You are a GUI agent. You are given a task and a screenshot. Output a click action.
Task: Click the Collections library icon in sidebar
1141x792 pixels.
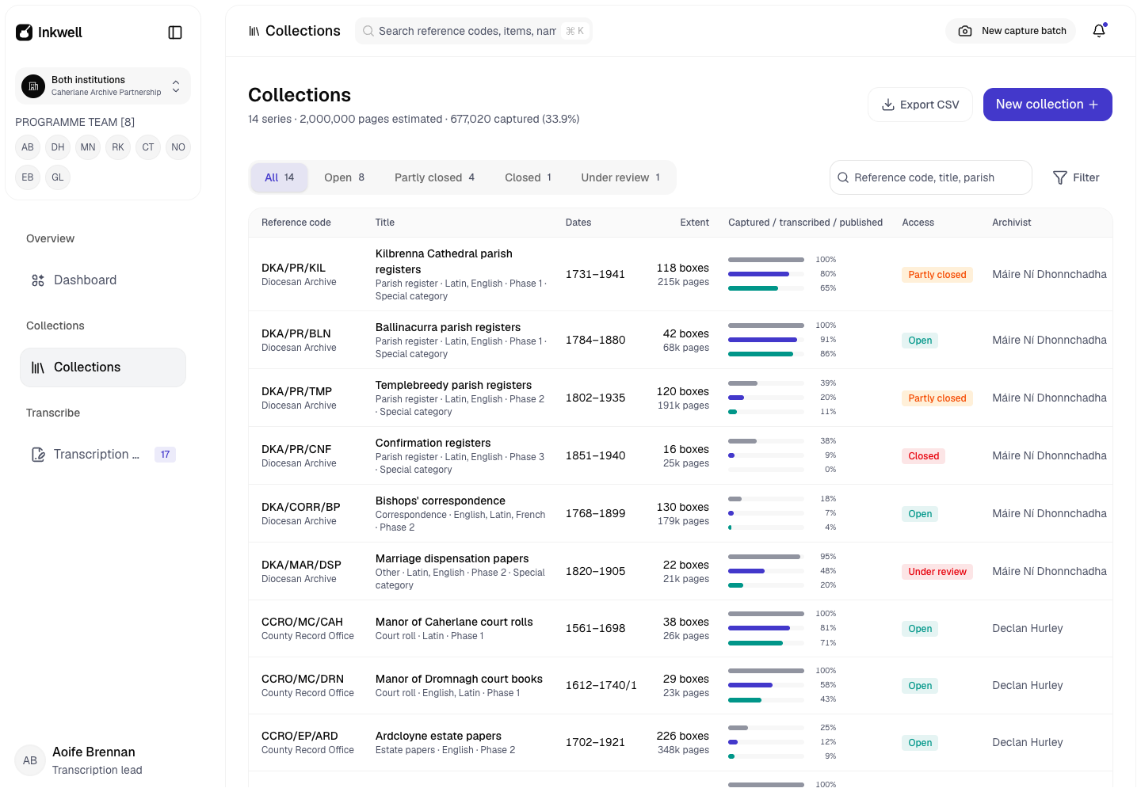point(38,367)
